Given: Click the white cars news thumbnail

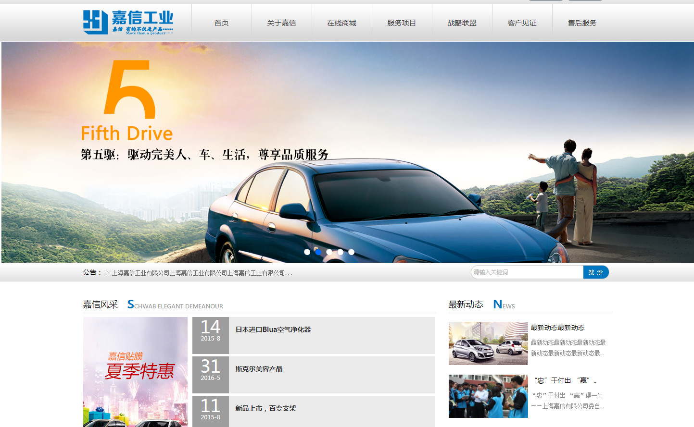Looking at the screenshot, I should (x=488, y=343).
